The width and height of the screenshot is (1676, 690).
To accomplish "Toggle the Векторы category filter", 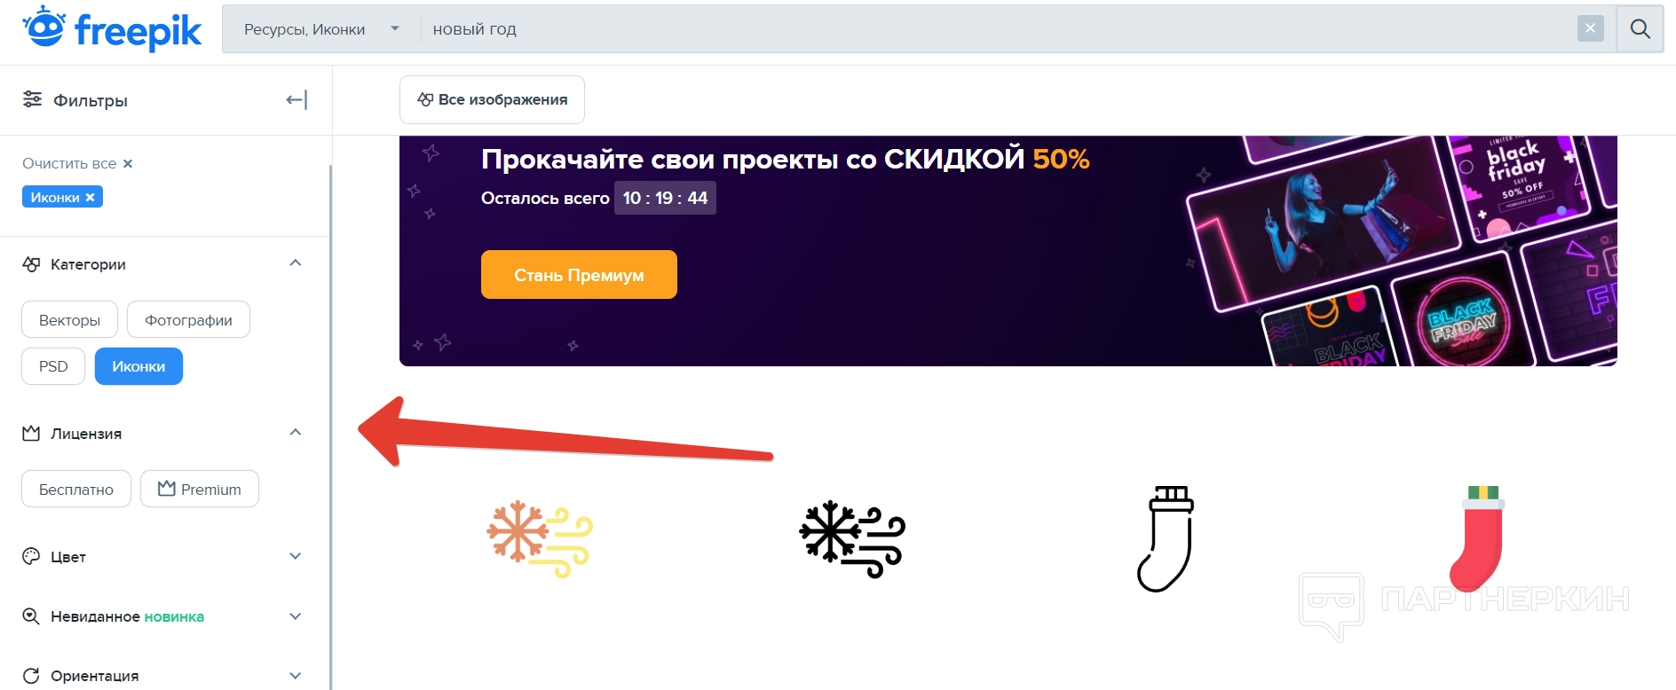I will click(69, 320).
